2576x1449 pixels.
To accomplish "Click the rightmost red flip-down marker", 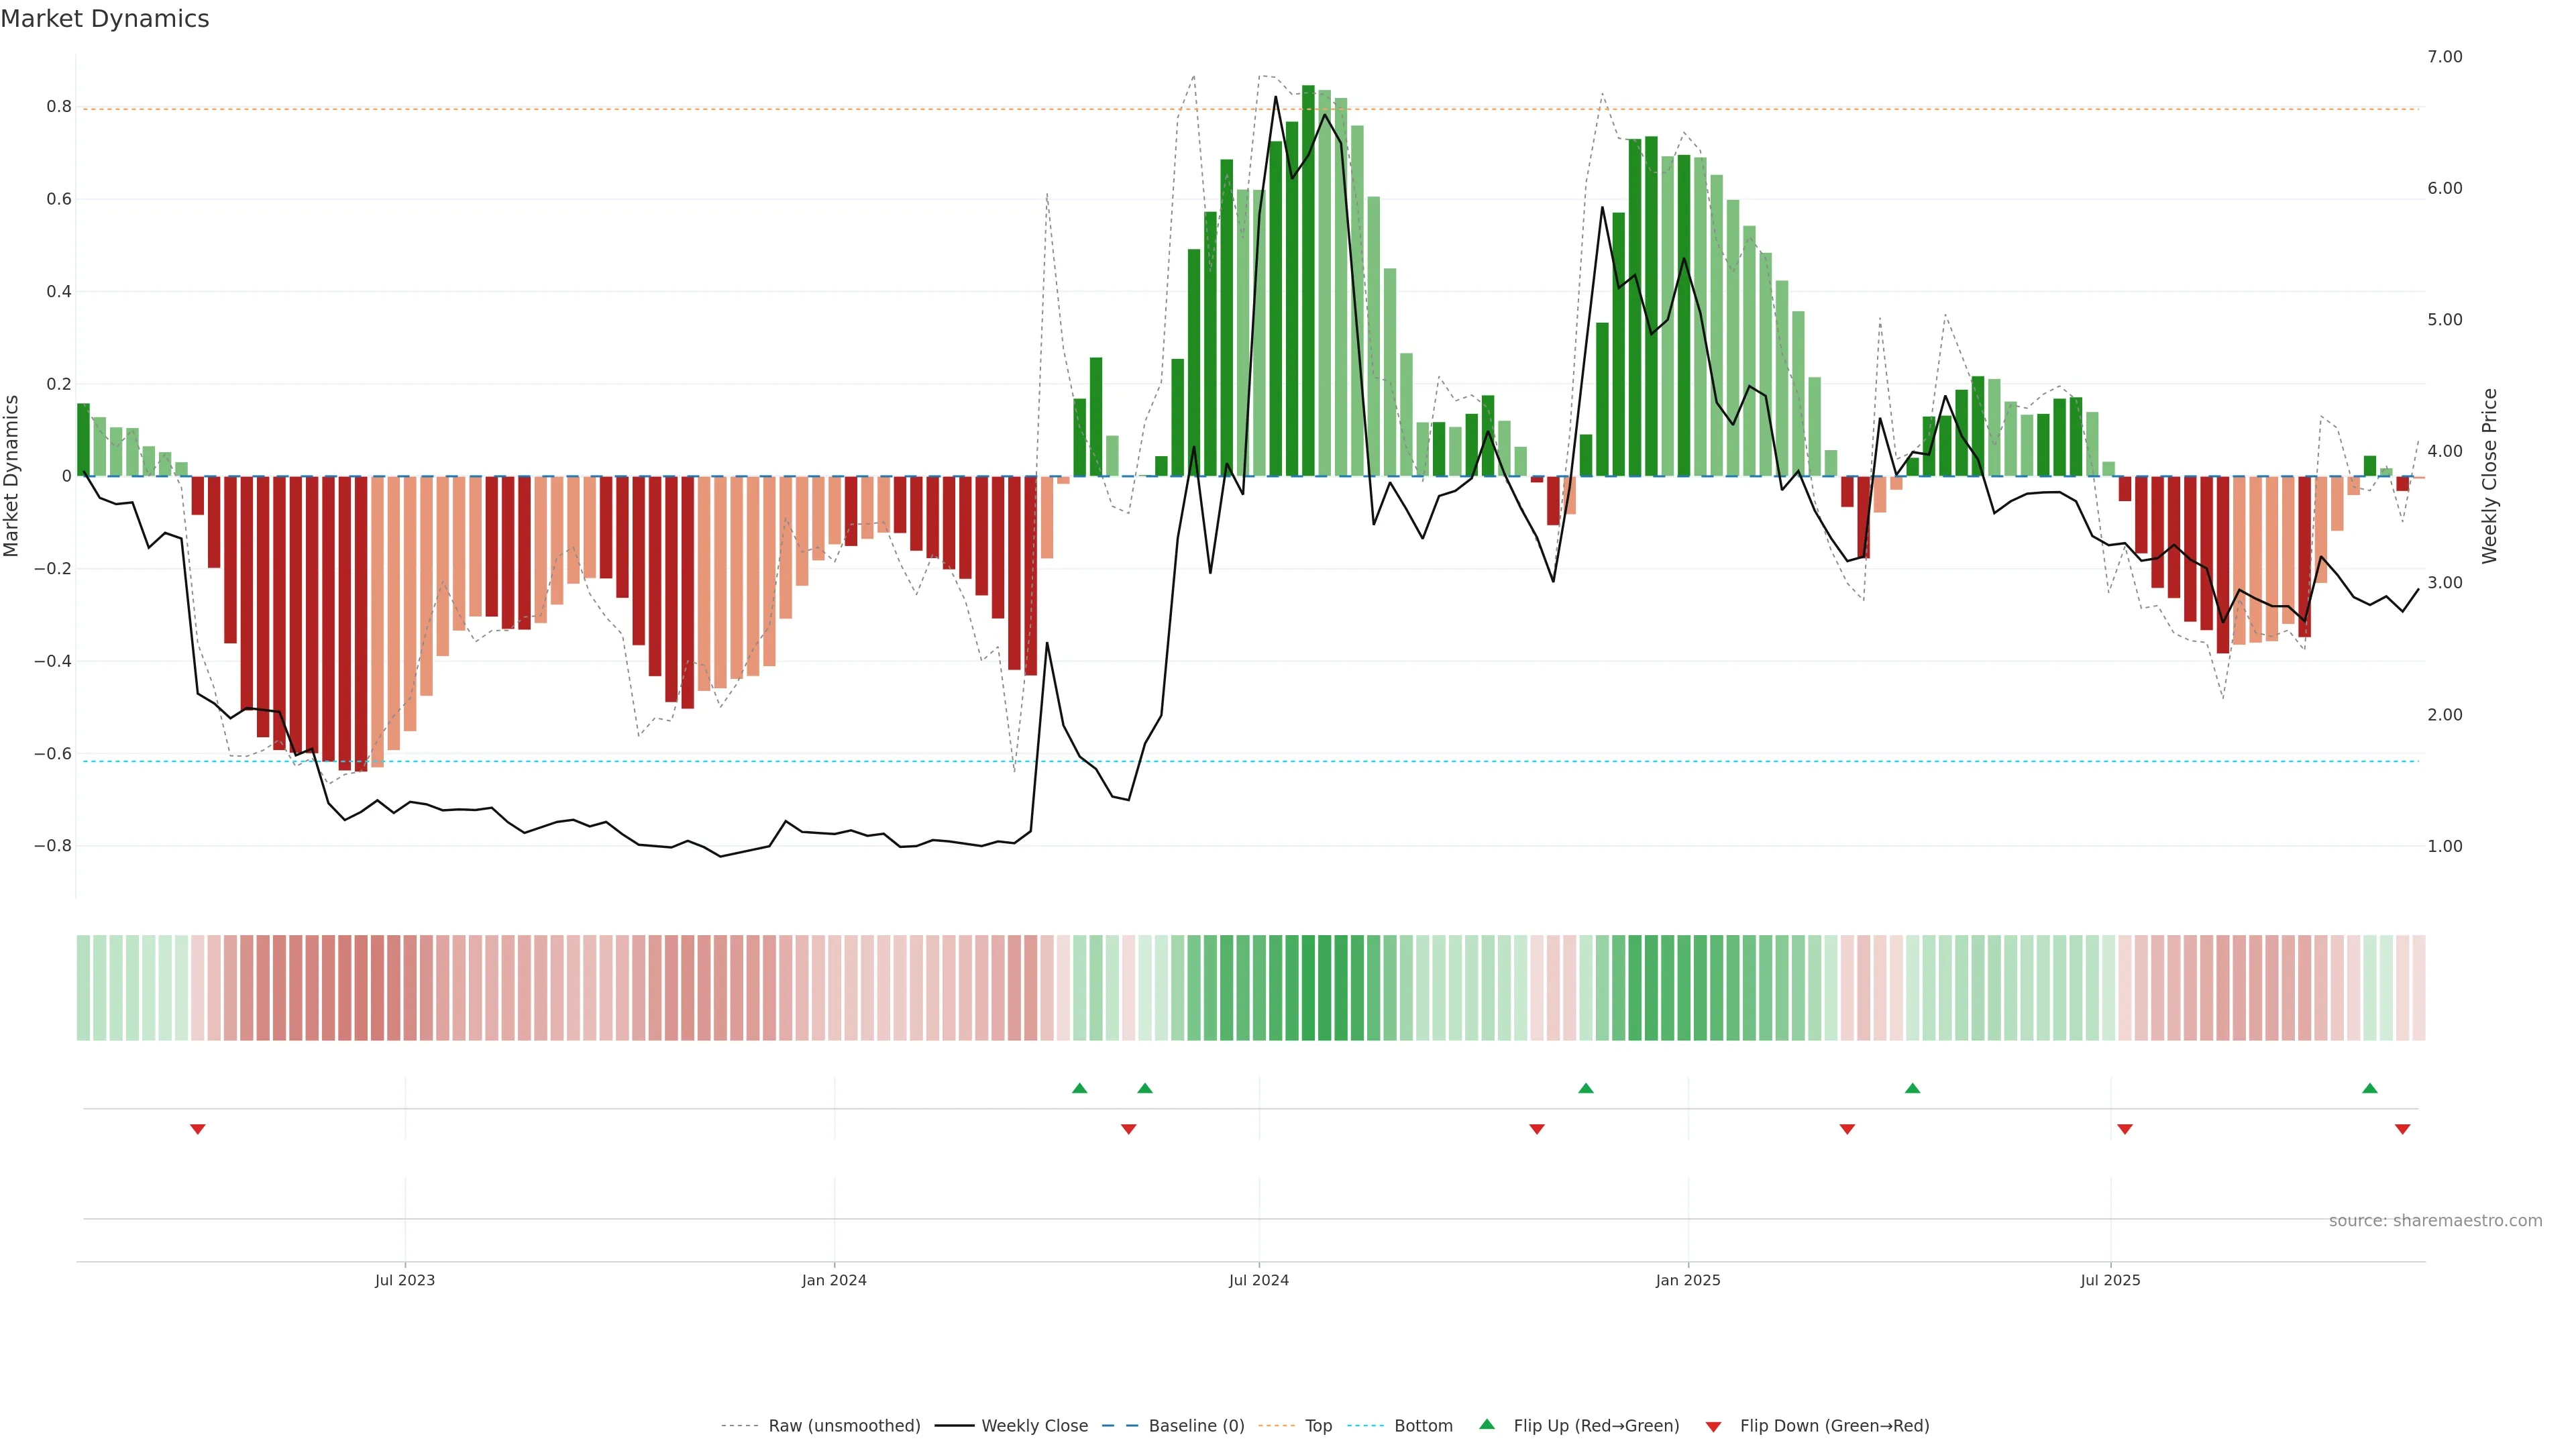I will coord(2402,1129).
